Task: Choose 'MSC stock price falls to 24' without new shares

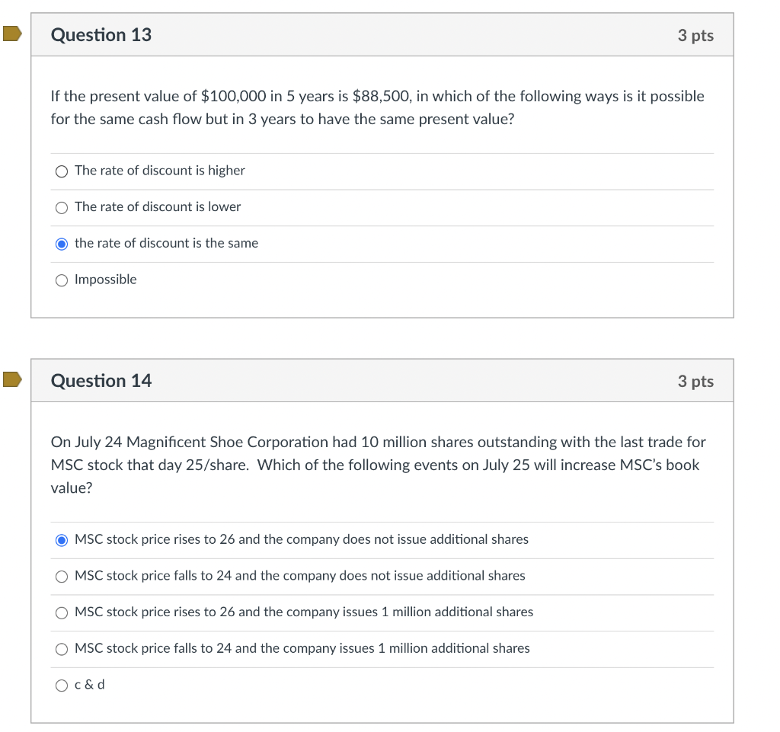Action: (x=61, y=576)
